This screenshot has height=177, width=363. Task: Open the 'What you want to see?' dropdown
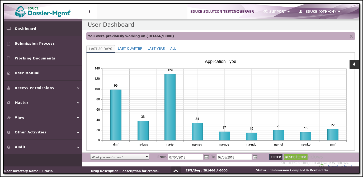coord(120,157)
